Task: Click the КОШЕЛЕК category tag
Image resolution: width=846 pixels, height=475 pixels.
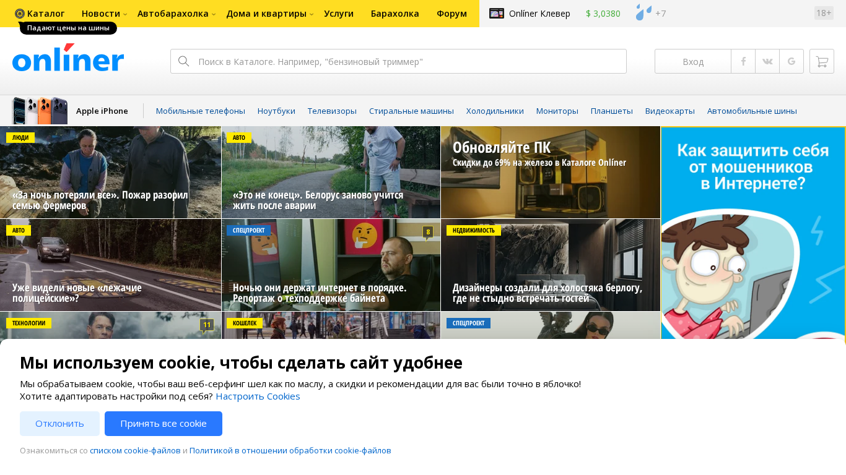Action: [245, 323]
